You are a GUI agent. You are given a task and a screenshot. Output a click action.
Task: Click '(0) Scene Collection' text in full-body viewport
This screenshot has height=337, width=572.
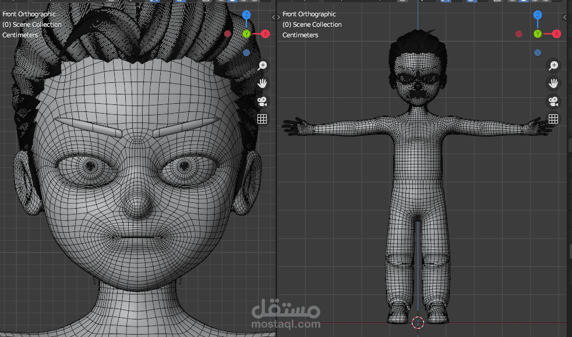point(312,24)
